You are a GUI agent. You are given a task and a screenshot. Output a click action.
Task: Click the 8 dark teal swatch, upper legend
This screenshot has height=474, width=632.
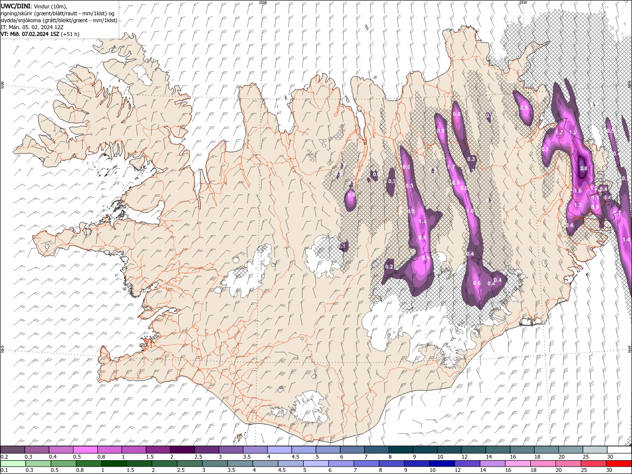(400, 450)
